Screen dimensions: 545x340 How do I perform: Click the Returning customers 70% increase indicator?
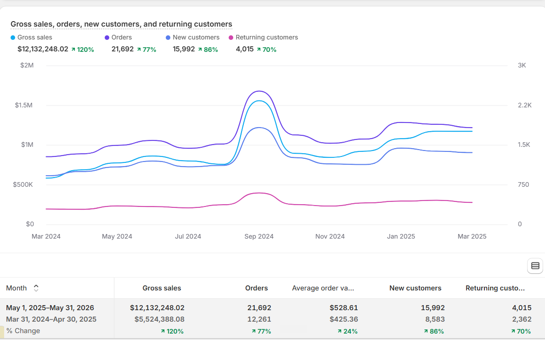tap(267, 50)
